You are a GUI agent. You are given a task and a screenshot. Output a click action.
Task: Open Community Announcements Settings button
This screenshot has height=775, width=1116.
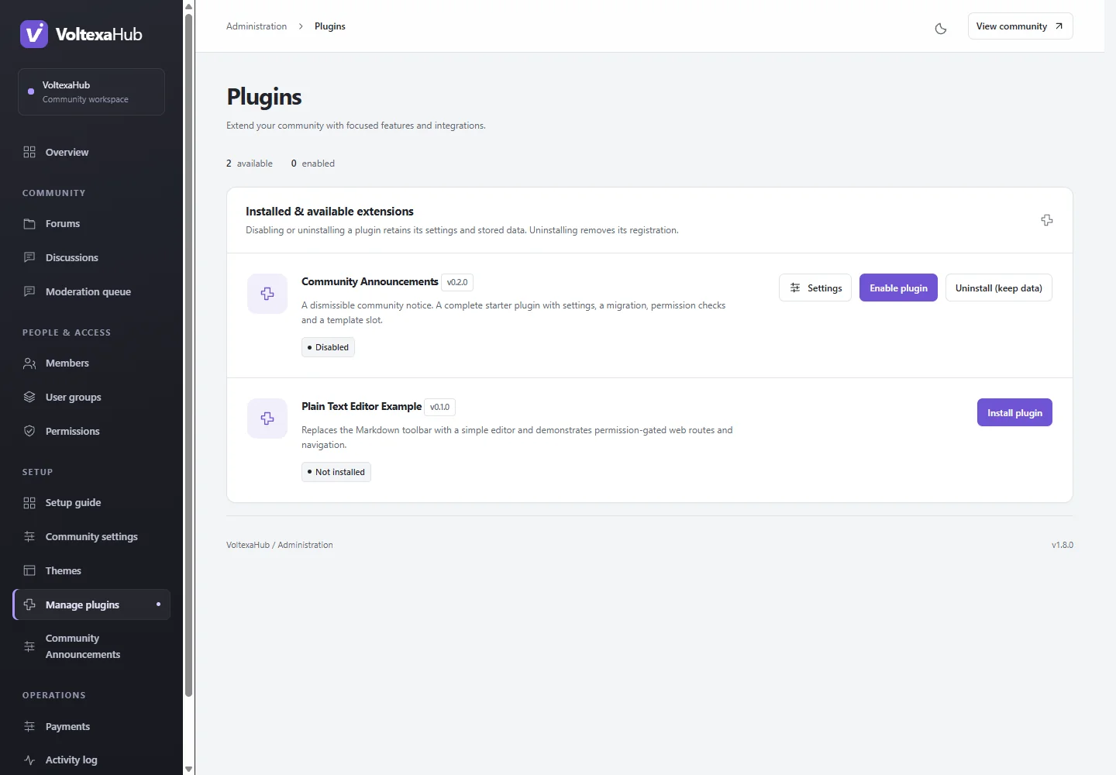[x=815, y=288]
